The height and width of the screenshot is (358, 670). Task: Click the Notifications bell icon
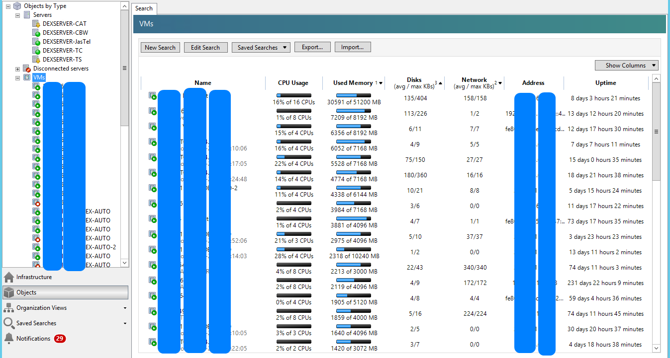click(x=9, y=338)
